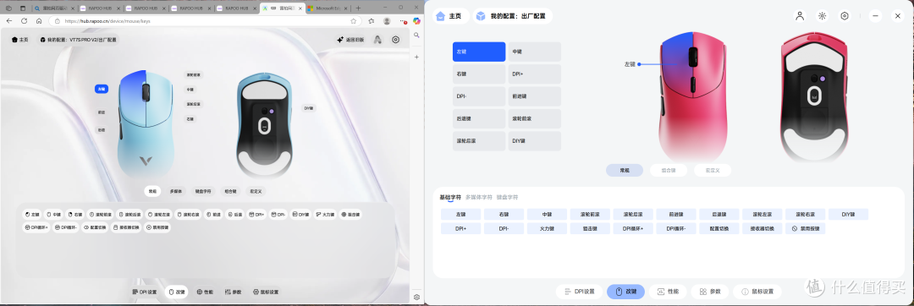This screenshot has height=306, width=914.
Task: Switch to 多媒体 tab in the web hub page
Action: point(175,191)
